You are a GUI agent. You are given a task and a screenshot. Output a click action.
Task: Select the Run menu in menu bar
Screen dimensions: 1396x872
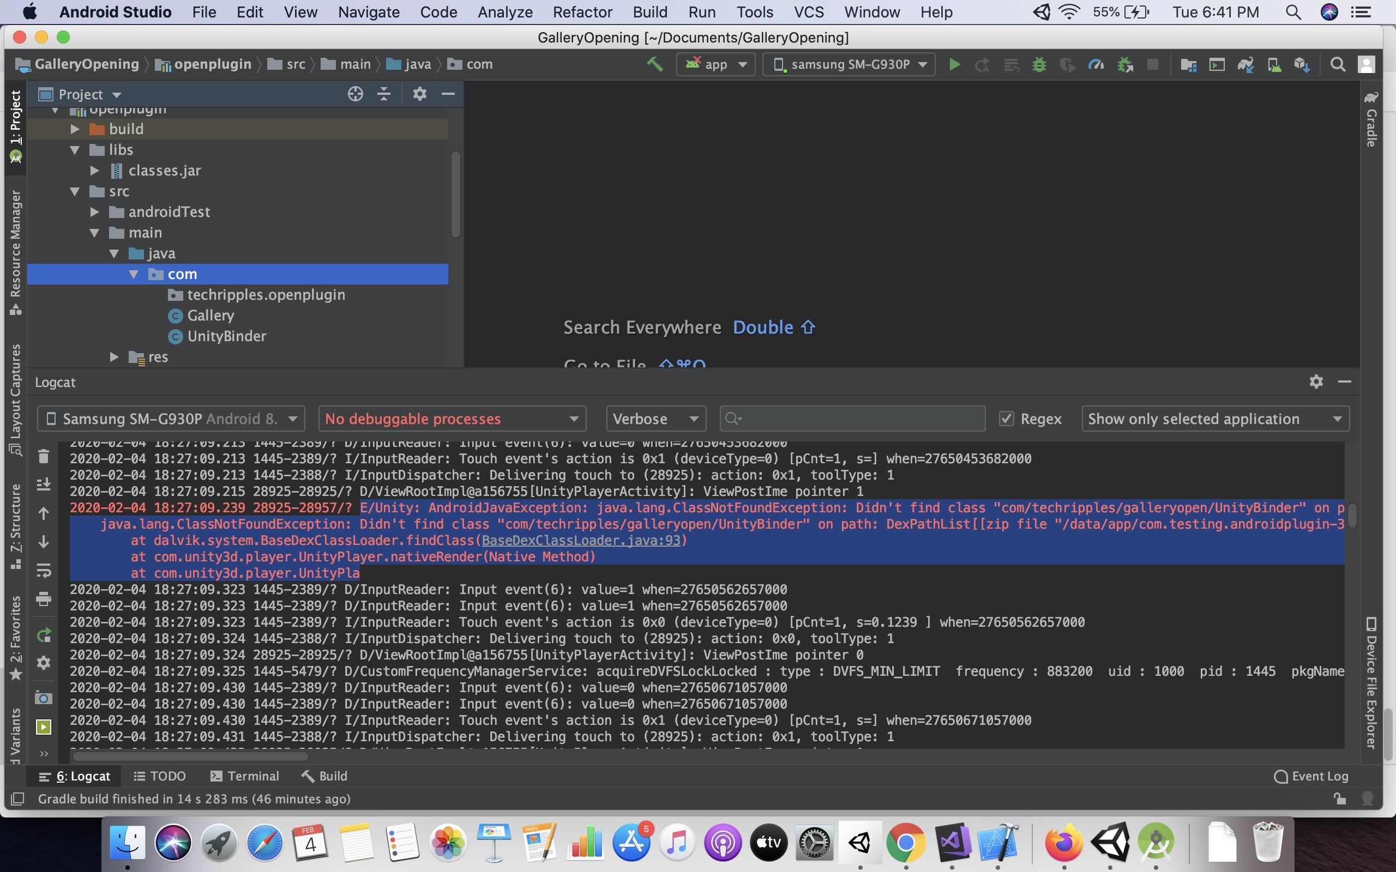pos(701,11)
